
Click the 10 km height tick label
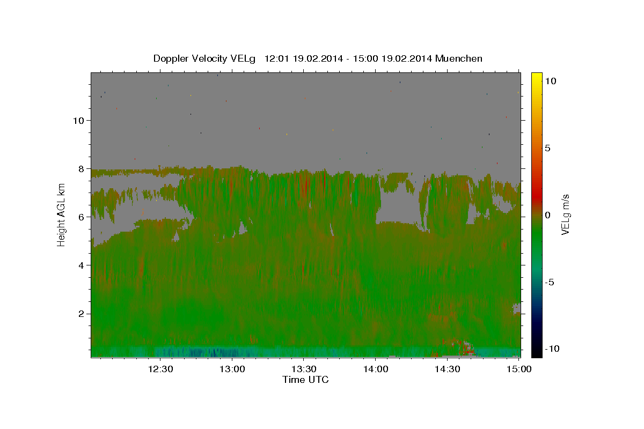pos(78,121)
